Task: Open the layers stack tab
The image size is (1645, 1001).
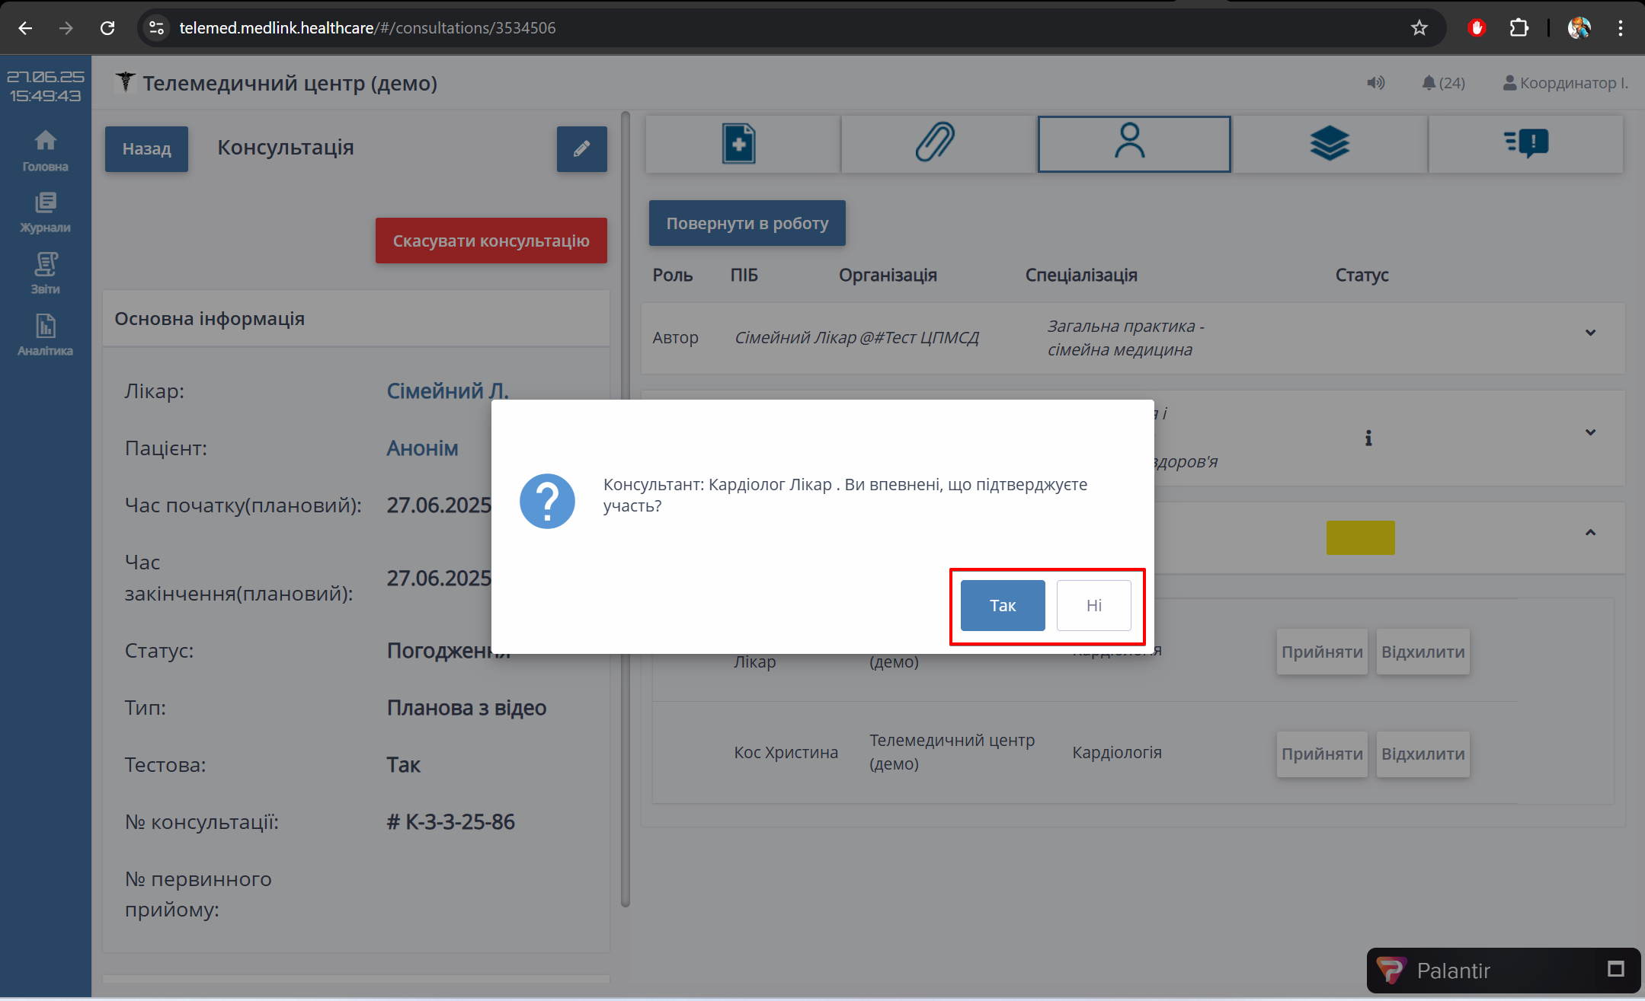Action: [x=1330, y=143]
